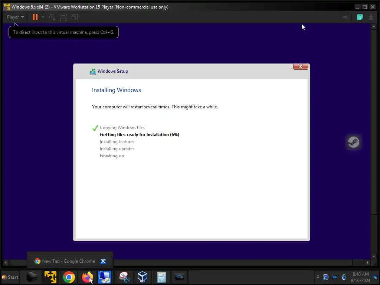
Task: Click the show desktop corner icon
Action: [x=376, y=277]
